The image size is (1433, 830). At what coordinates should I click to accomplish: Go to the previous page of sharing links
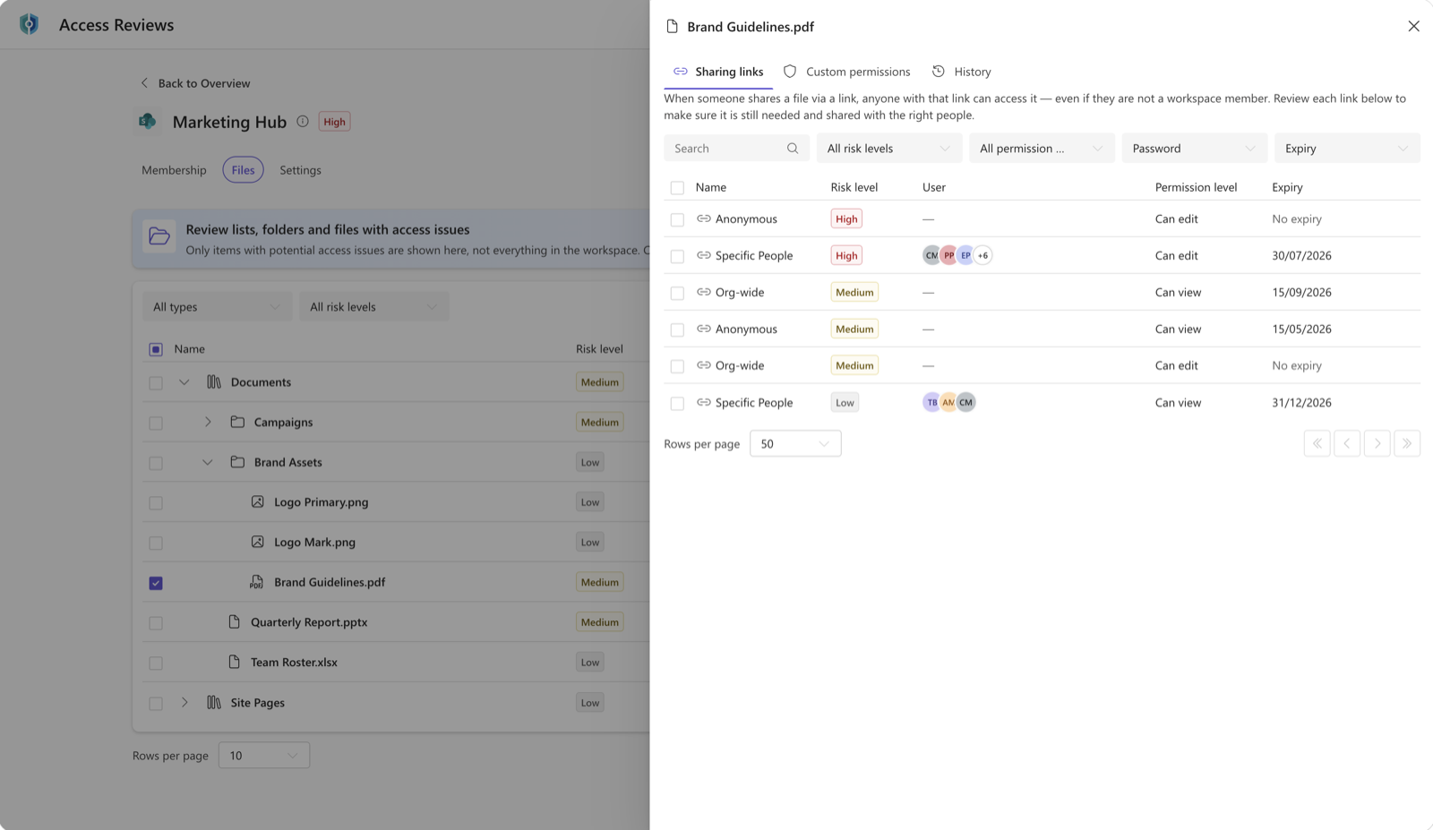[1347, 443]
